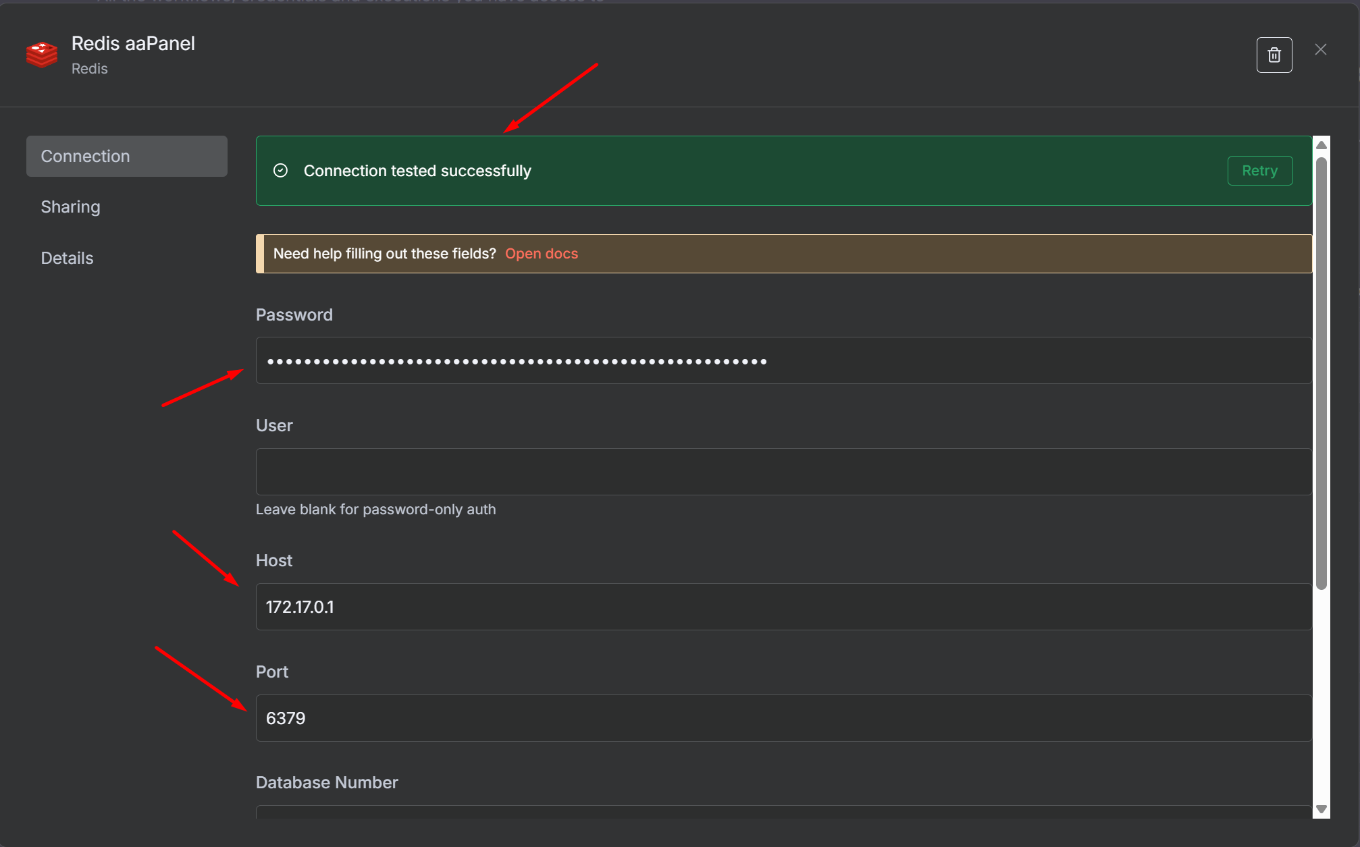
Task: Delete this credential with trash icon
Action: [x=1274, y=55]
